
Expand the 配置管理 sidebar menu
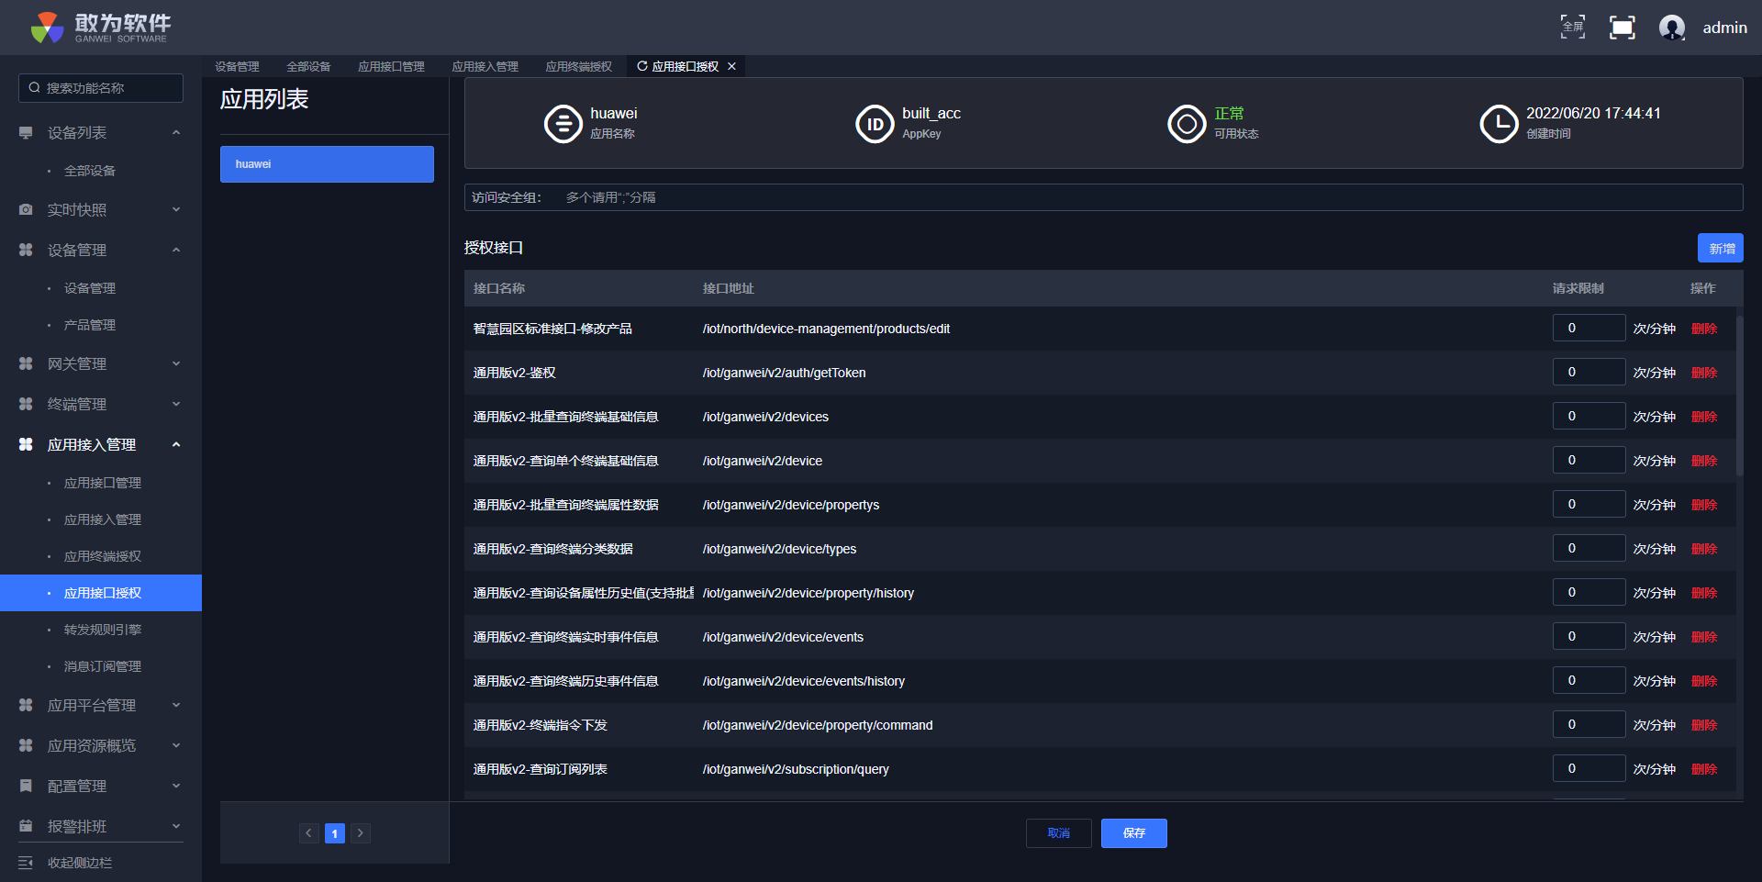pos(101,787)
